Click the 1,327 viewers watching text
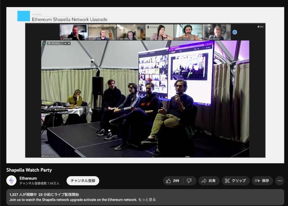 23,194
